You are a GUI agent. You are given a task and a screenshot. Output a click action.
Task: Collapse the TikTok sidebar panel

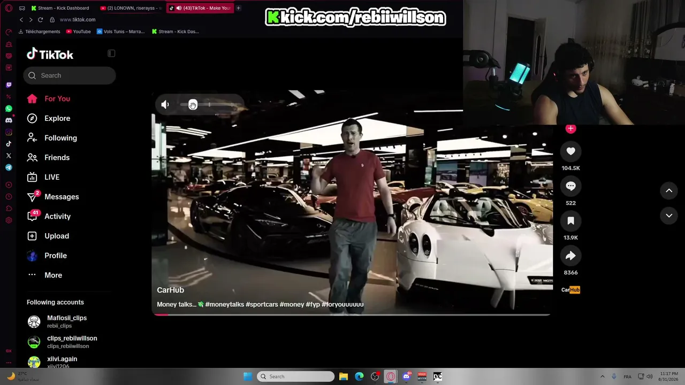(x=111, y=53)
